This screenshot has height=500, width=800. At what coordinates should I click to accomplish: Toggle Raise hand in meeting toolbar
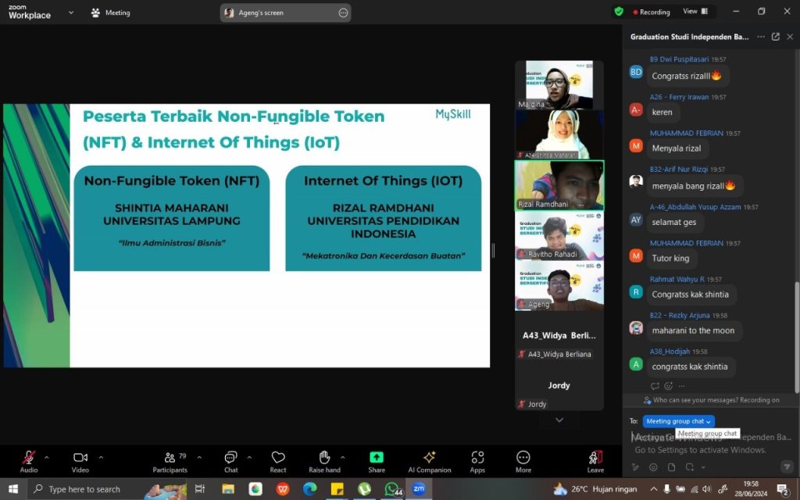click(x=324, y=459)
